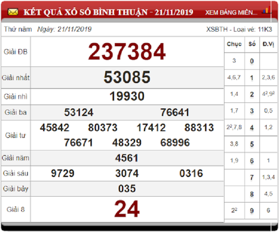The image size is (279, 232).
Task: Select second prize number 19930
Action: [127, 96]
